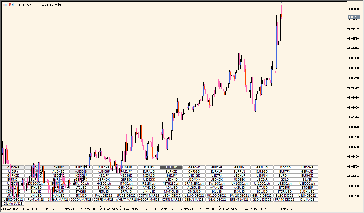Viewport: 364px width, 213px height.
Task: Open the US500Cash symbol chart
Action: click(x=307, y=184)
